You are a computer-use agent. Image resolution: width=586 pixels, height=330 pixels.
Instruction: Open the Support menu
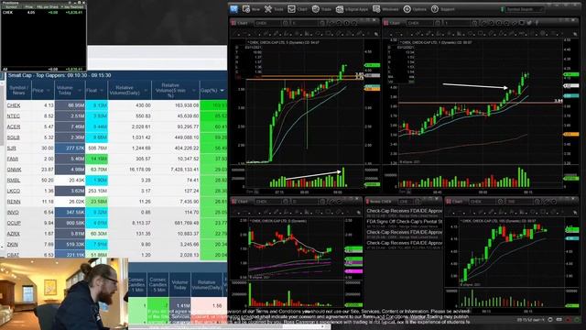click(x=443, y=9)
